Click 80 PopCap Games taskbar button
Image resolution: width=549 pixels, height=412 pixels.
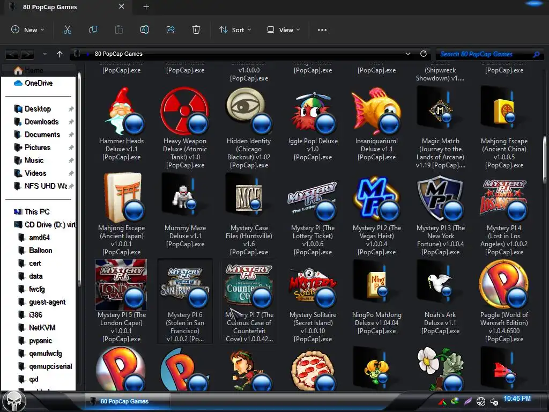(x=128, y=401)
